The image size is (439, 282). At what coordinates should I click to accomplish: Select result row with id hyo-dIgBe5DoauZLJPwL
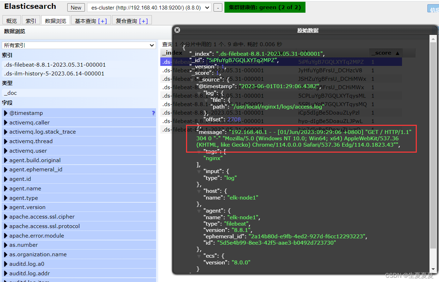point(281,121)
